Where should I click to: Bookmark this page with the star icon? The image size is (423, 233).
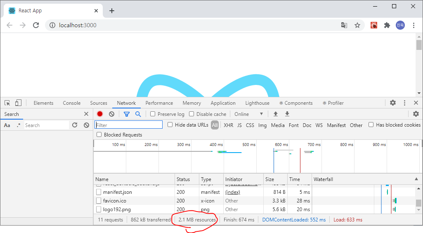tap(357, 25)
